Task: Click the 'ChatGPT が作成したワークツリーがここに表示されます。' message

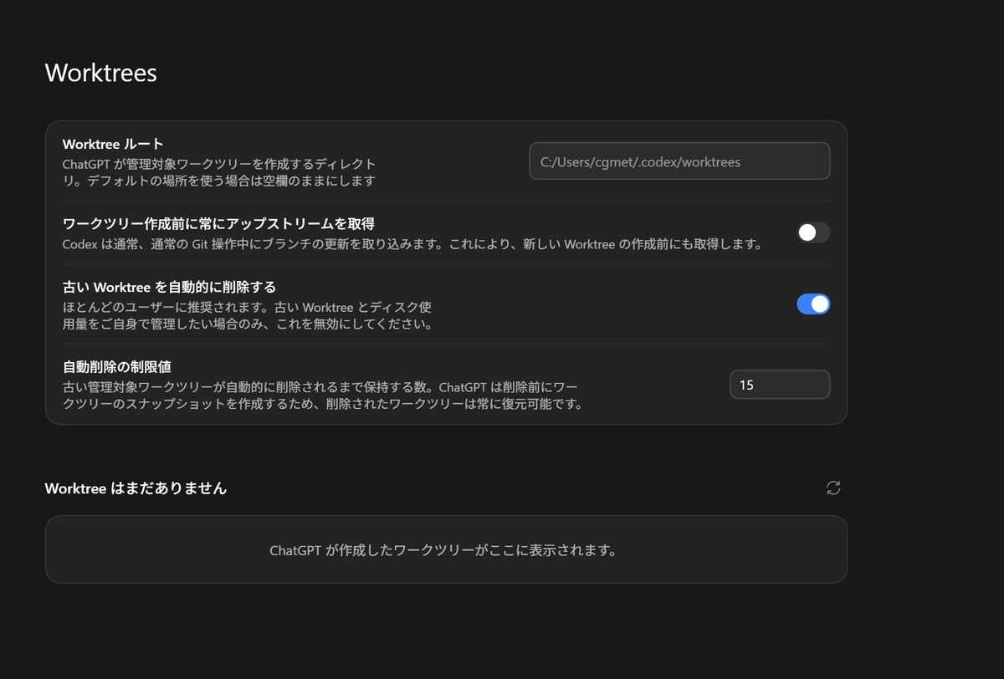Action: pos(443,551)
